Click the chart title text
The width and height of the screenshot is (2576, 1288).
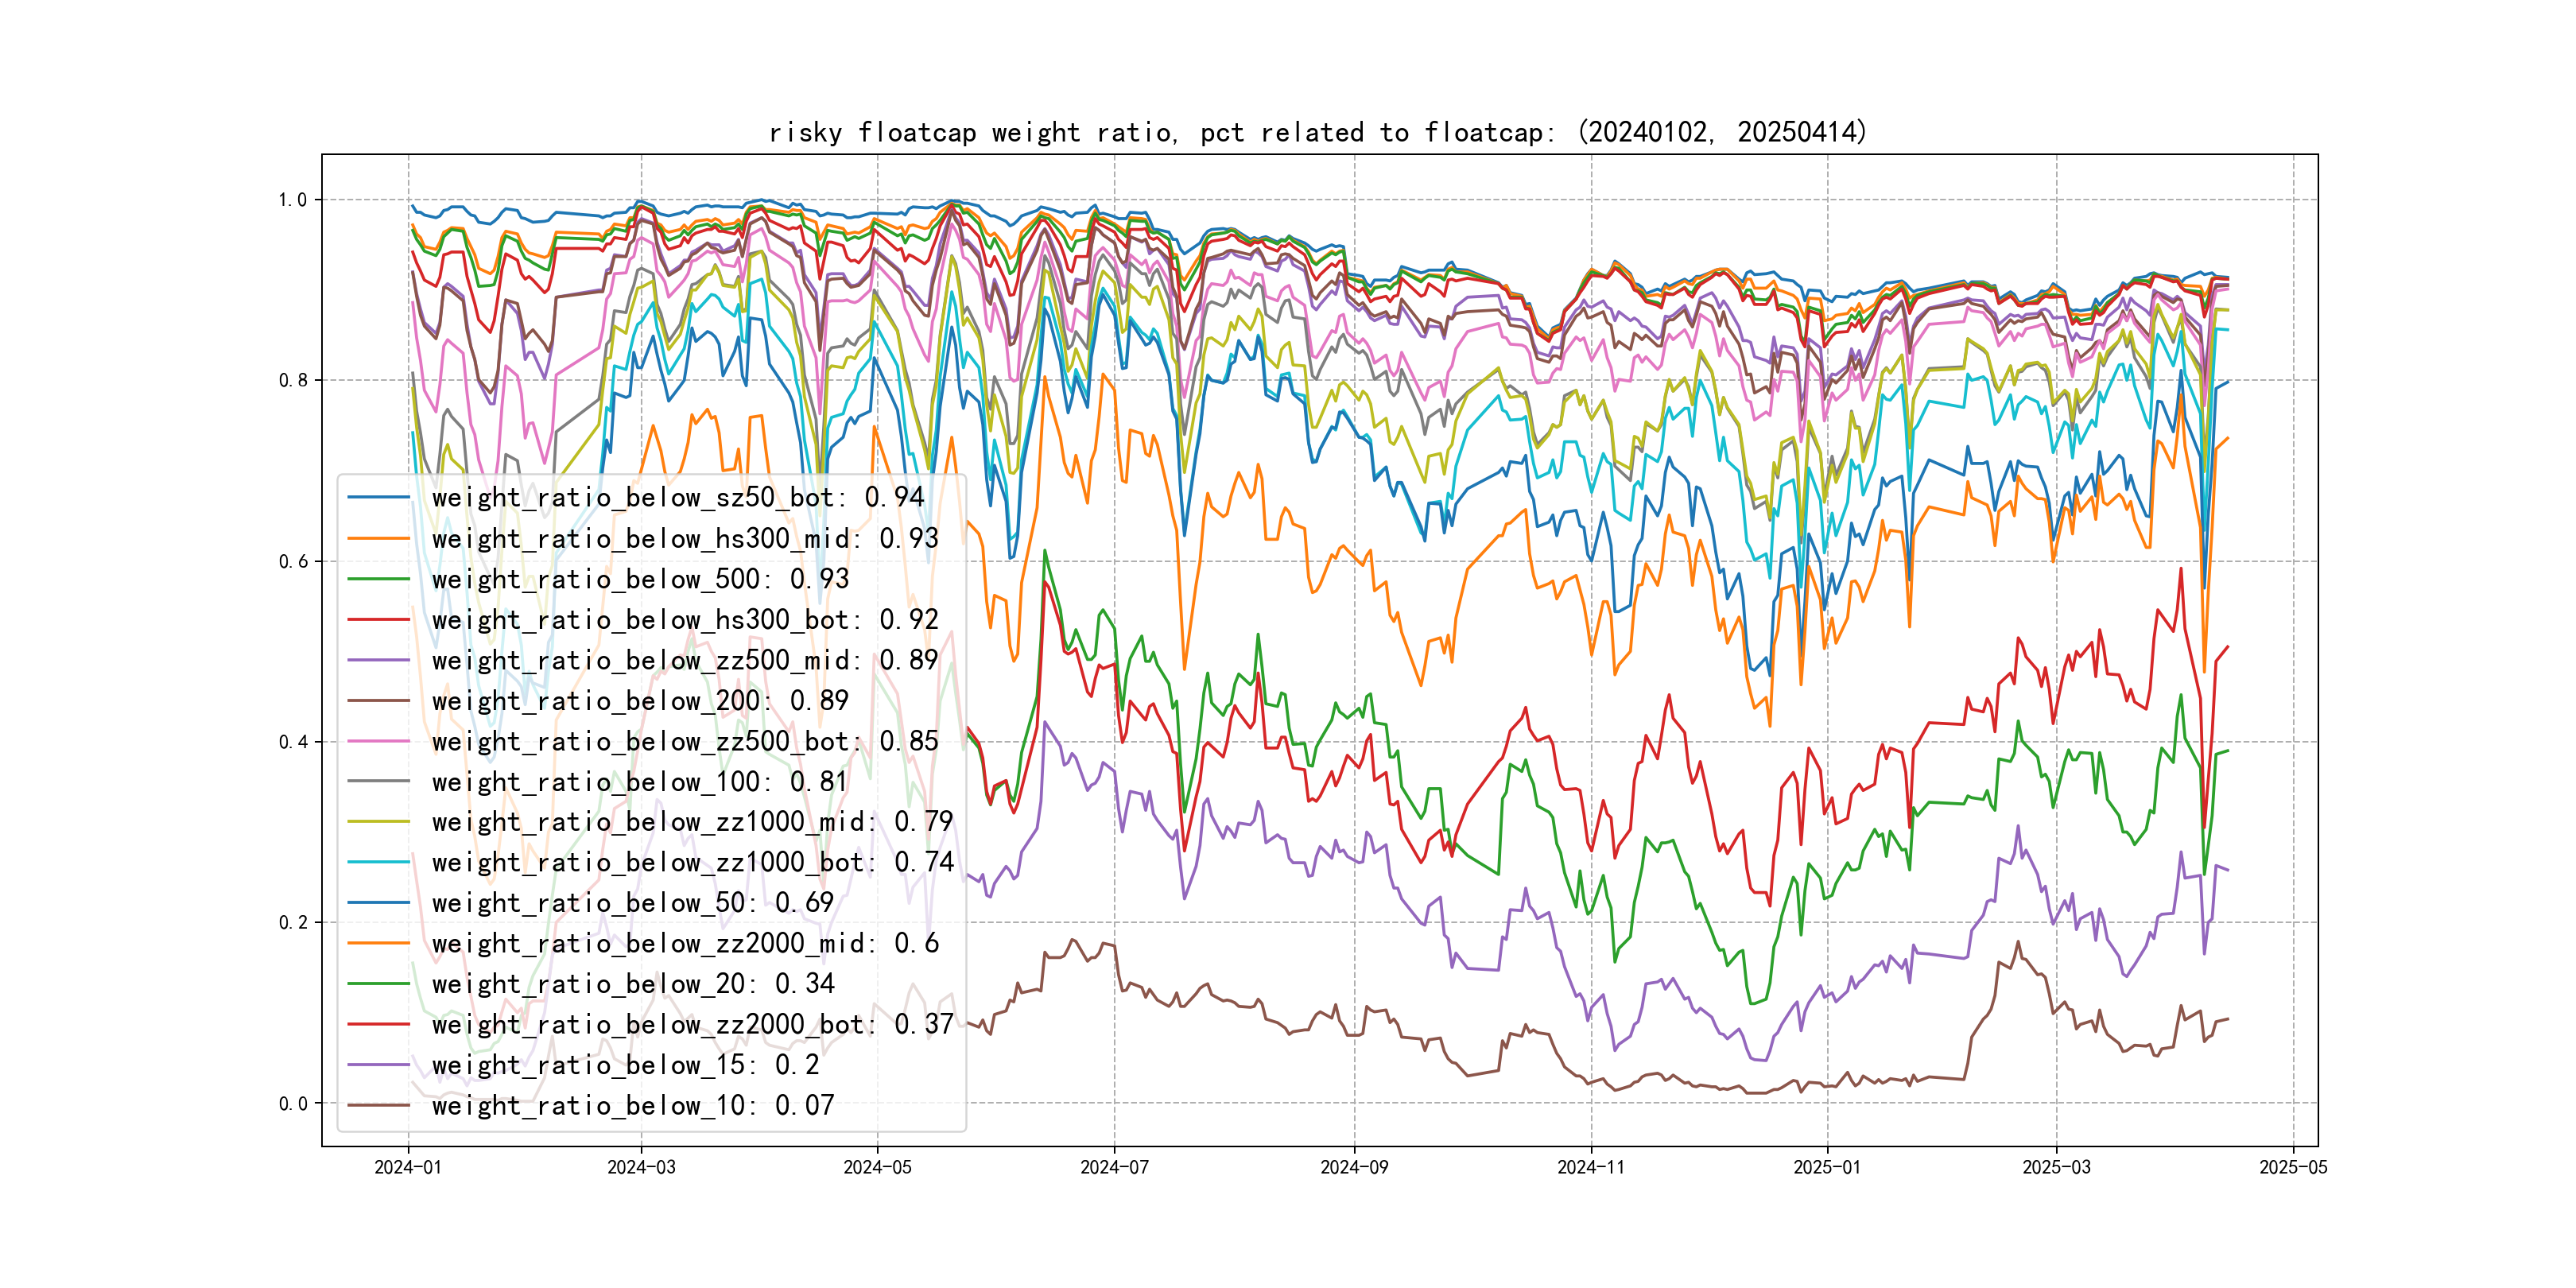click(x=1317, y=133)
